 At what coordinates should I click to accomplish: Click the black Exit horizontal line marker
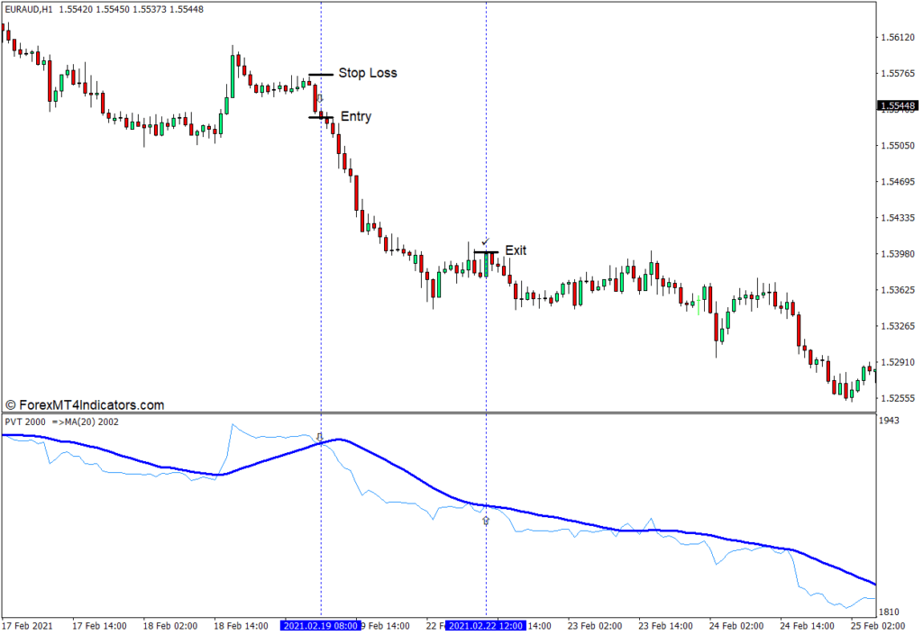tap(486, 252)
